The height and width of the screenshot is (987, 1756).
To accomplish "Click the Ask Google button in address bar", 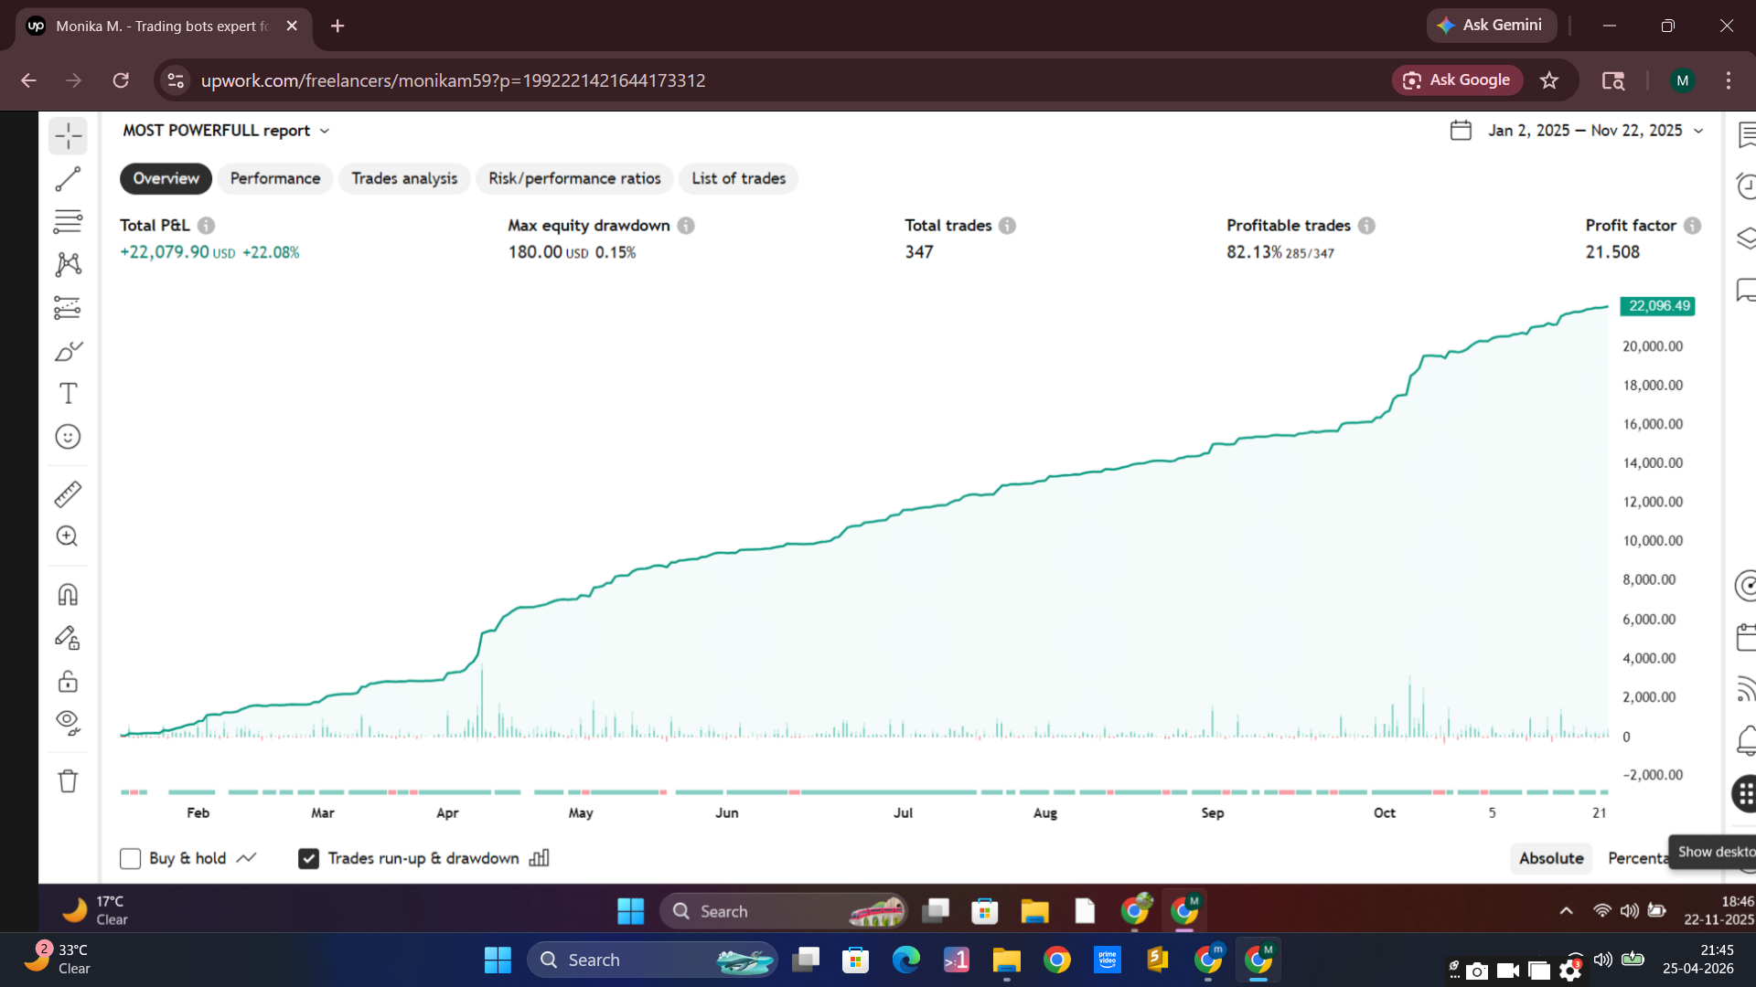I will pyautogui.click(x=1458, y=80).
